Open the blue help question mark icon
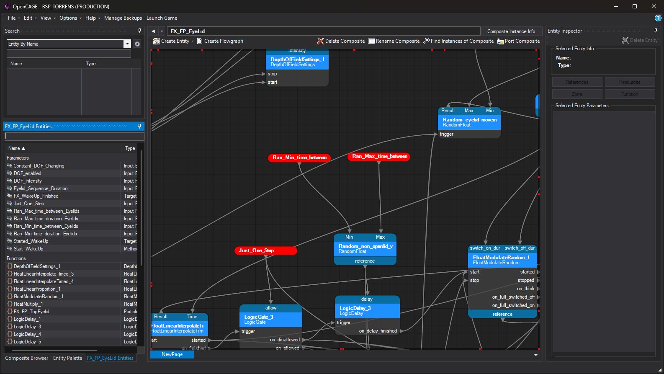Image resolution: width=664 pixels, height=374 pixels. [658, 18]
